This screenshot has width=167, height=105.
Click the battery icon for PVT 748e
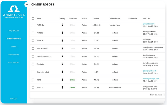62,25
